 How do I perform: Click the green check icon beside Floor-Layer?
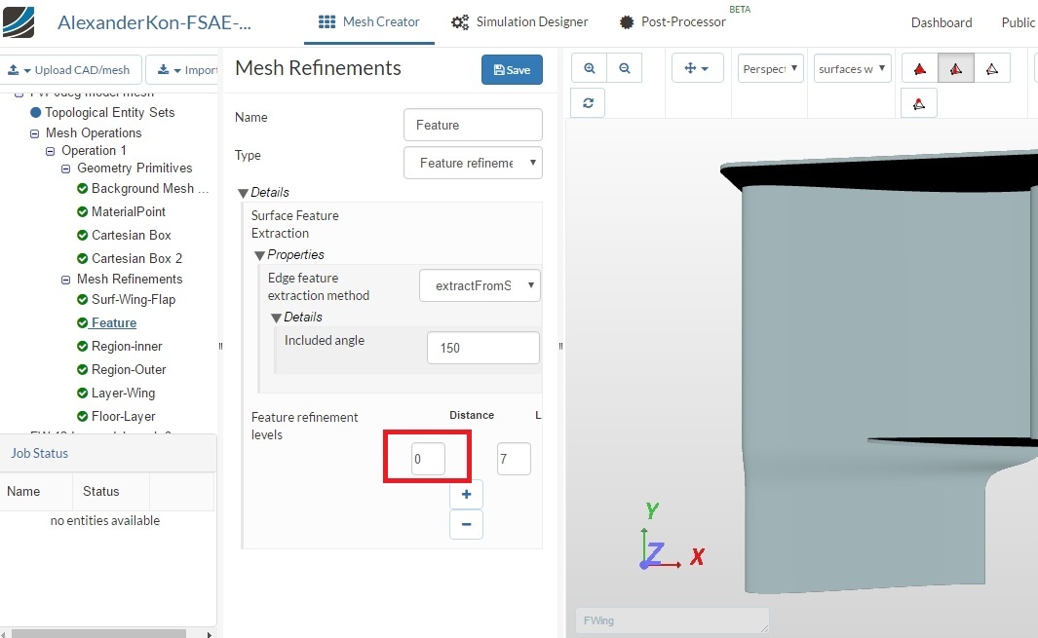82,416
